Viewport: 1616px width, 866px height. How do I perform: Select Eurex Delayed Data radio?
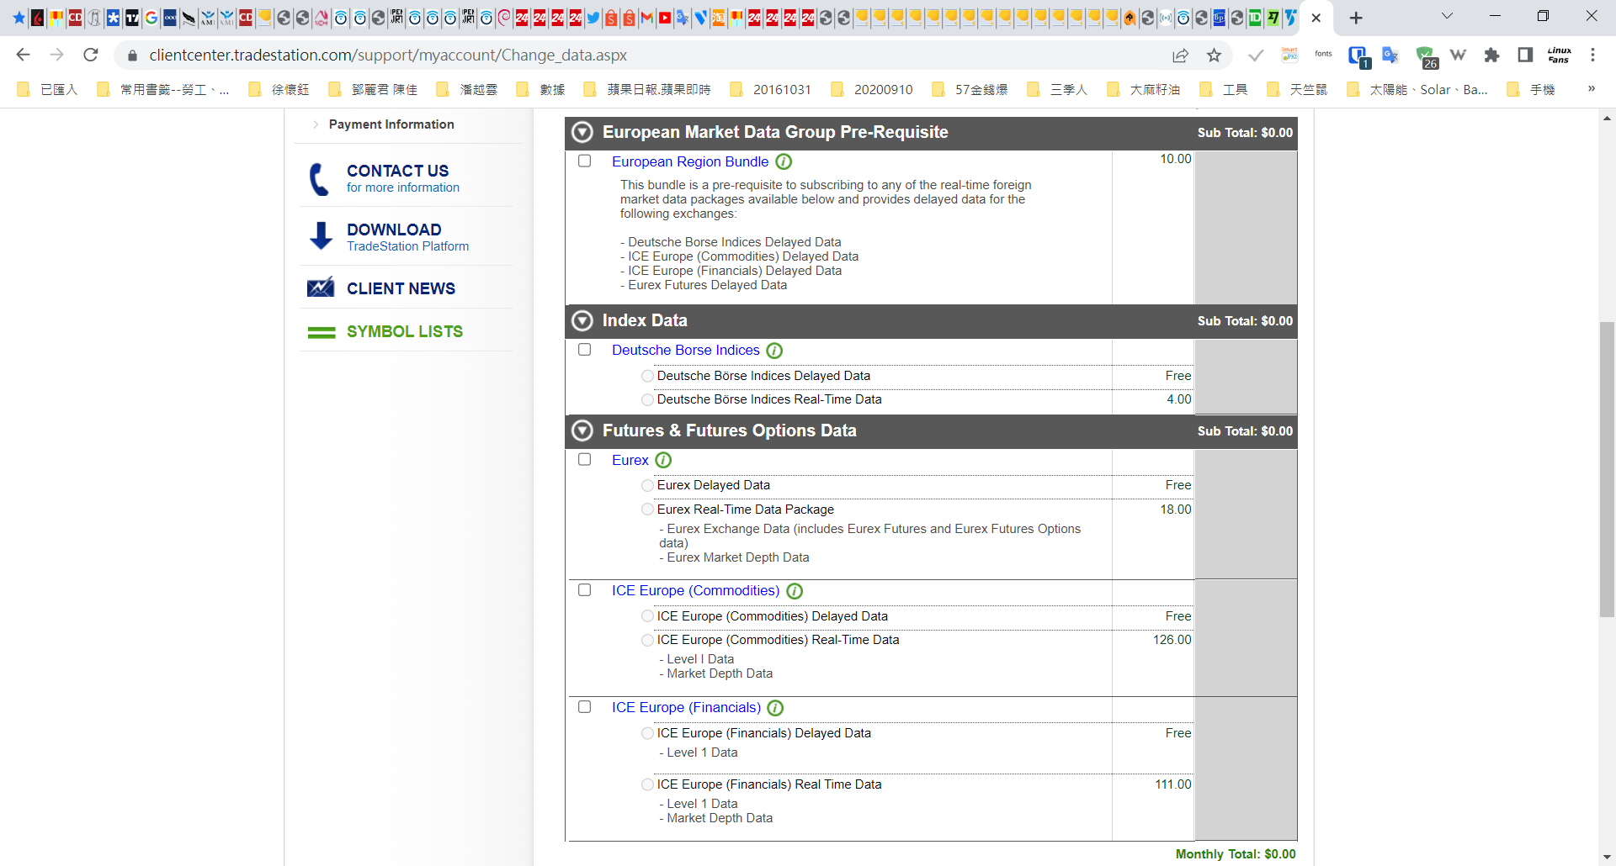(x=647, y=485)
